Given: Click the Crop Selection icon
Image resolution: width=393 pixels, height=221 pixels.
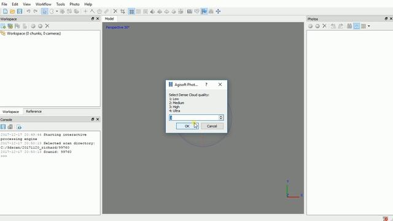Looking at the screenshot, I should point(123,11).
